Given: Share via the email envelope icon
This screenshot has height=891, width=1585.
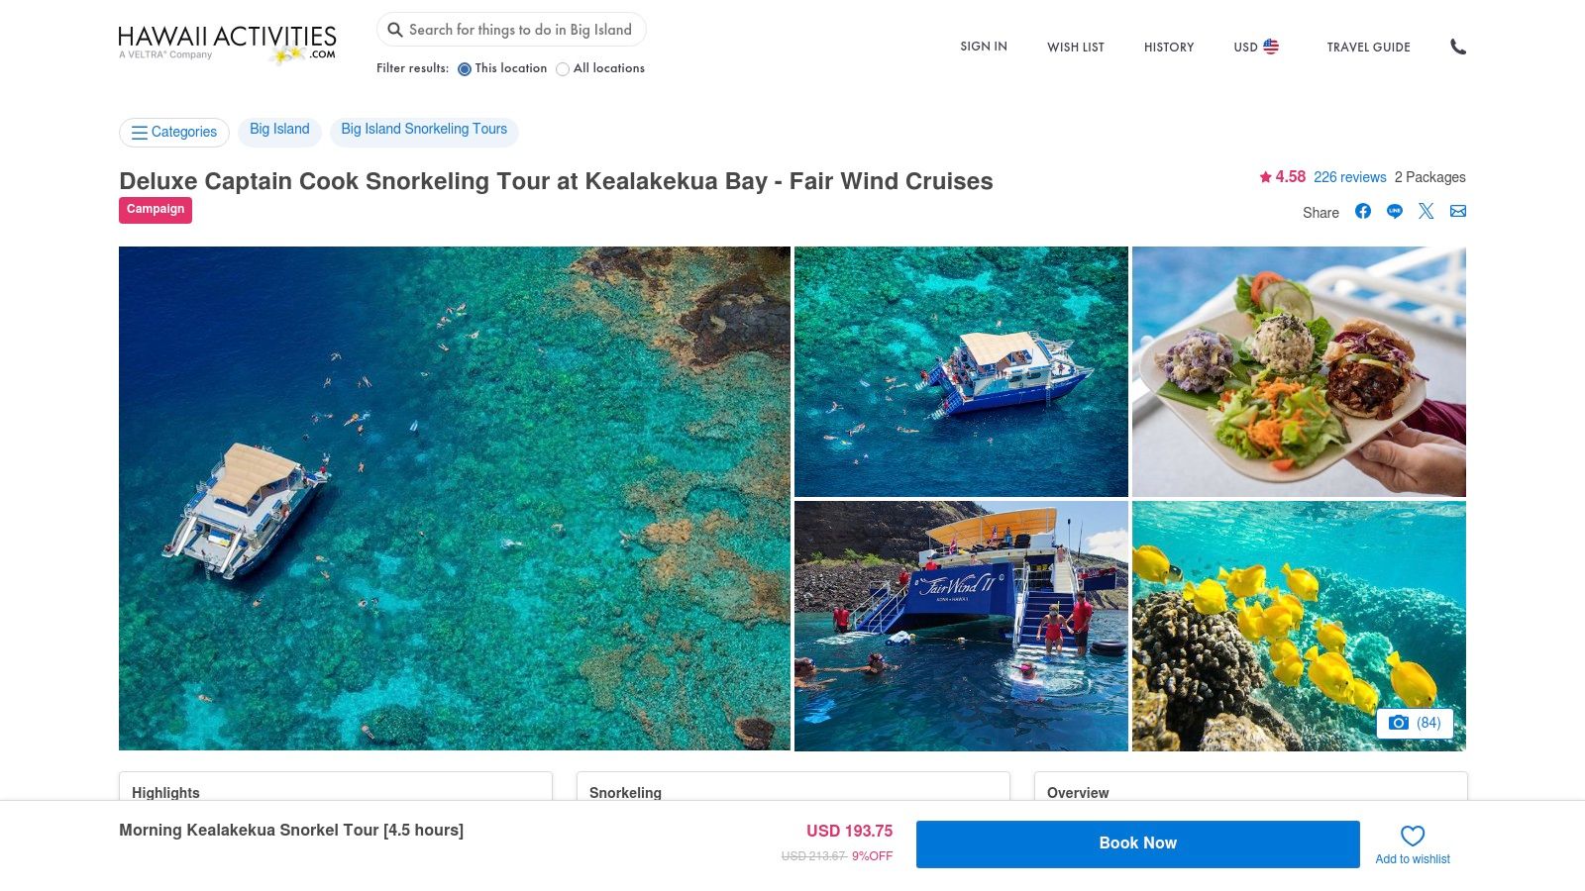Looking at the screenshot, I should tap(1458, 211).
